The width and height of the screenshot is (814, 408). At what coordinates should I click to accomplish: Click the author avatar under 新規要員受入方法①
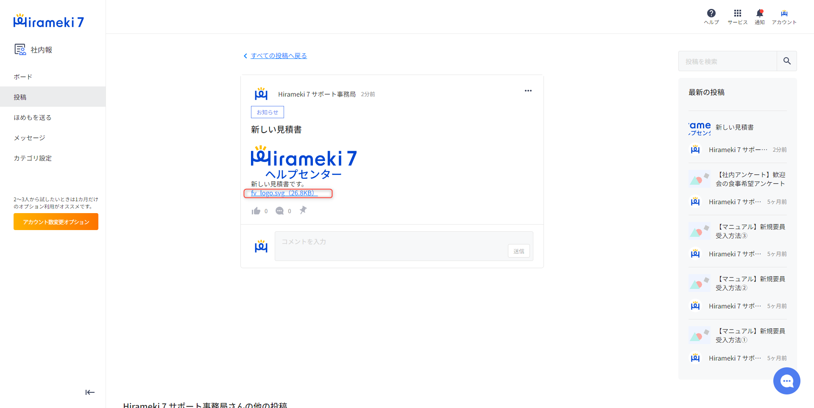pyautogui.click(x=695, y=358)
